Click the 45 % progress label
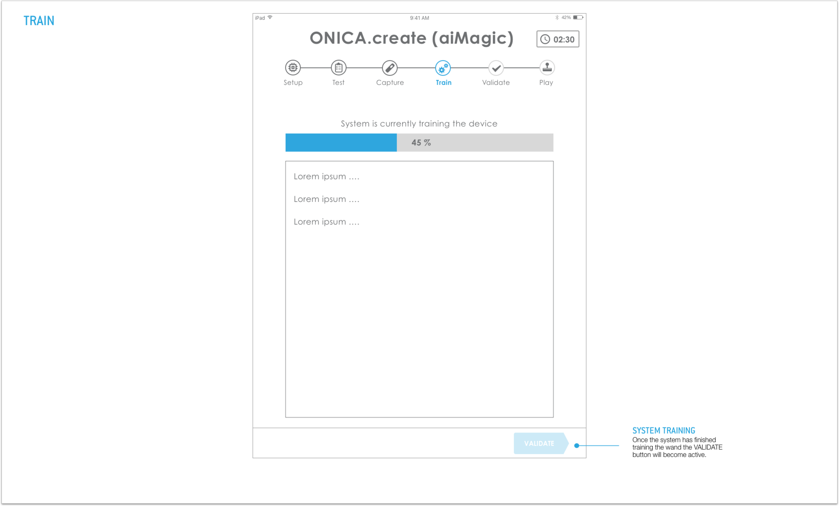The image size is (839, 506). (x=421, y=143)
